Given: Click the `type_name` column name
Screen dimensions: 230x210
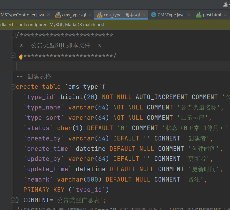Looking at the screenshot, I should 44,107.
